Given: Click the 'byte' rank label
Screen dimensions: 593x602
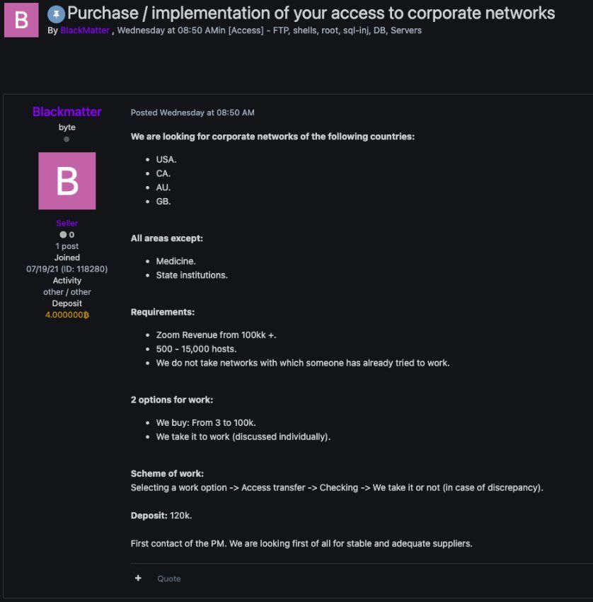Looking at the screenshot, I should (67, 127).
